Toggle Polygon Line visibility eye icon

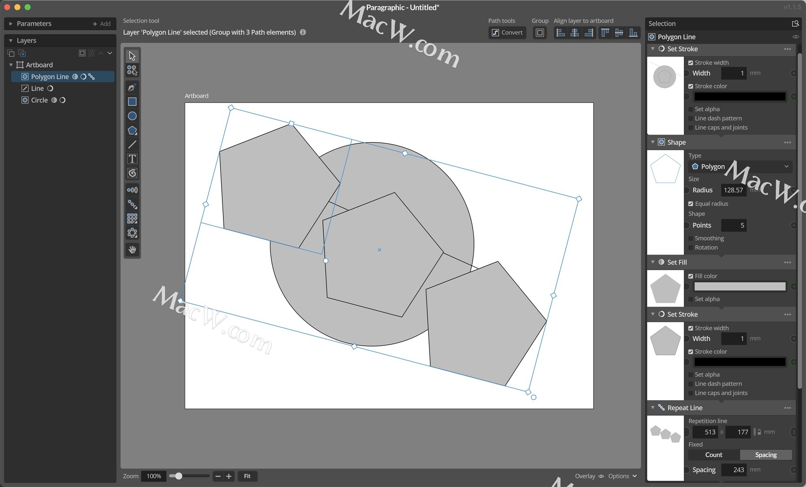pyautogui.click(x=795, y=37)
